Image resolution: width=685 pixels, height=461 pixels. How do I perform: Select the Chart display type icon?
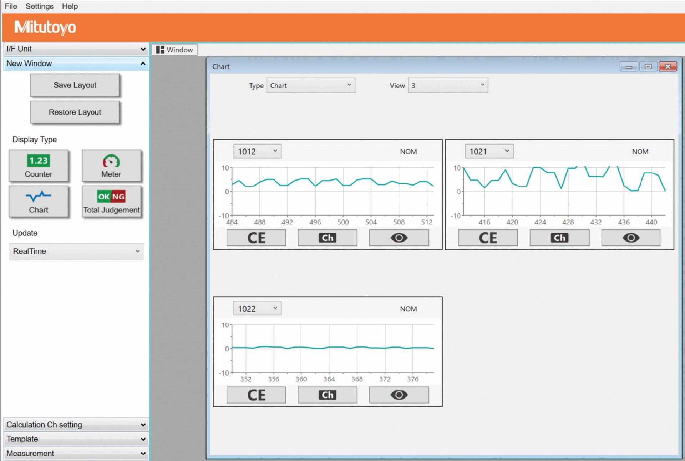click(x=39, y=201)
